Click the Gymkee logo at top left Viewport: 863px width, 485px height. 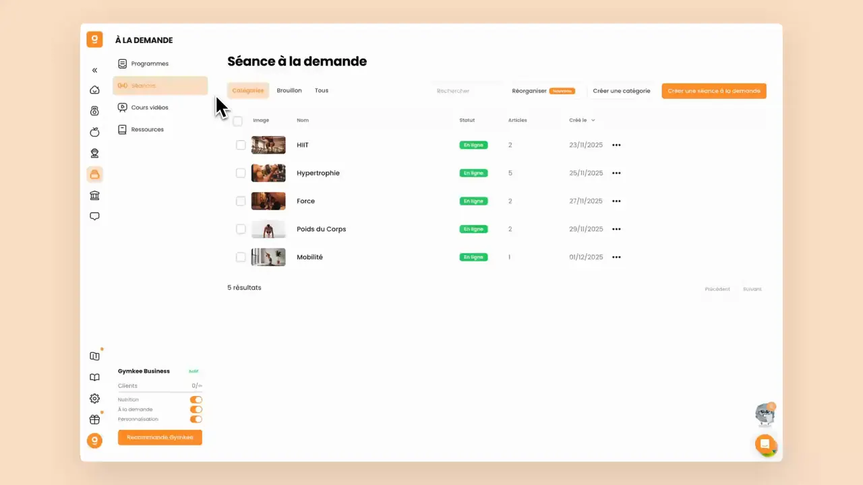pos(94,40)
